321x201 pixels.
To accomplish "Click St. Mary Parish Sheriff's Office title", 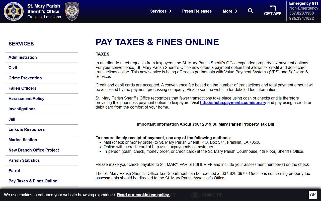I will 44,9.
